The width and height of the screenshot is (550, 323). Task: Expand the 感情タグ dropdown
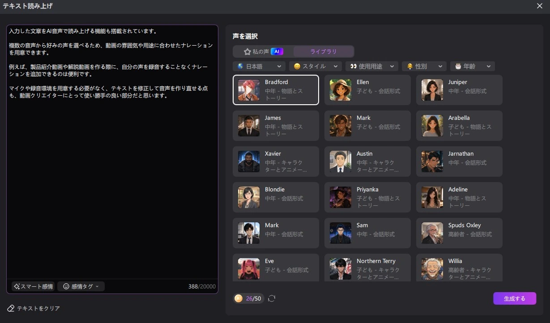coord(81,286)
